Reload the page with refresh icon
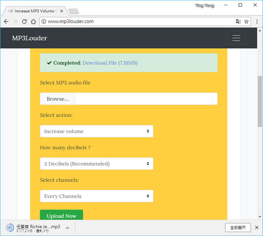This screenshot has width=263, height=236. click(24, 21)
